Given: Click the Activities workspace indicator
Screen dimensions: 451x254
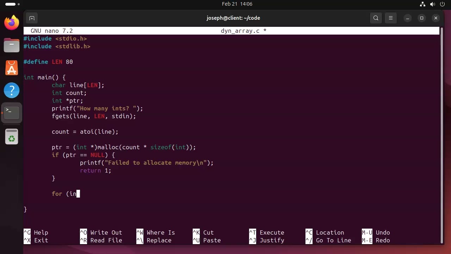Looking at the screenshot, I should (12, 4).
